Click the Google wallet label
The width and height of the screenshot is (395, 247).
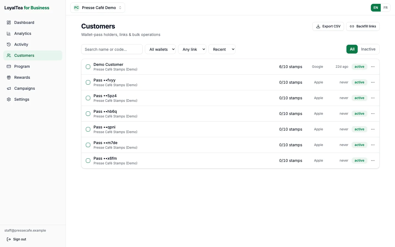tap(317, 67)
